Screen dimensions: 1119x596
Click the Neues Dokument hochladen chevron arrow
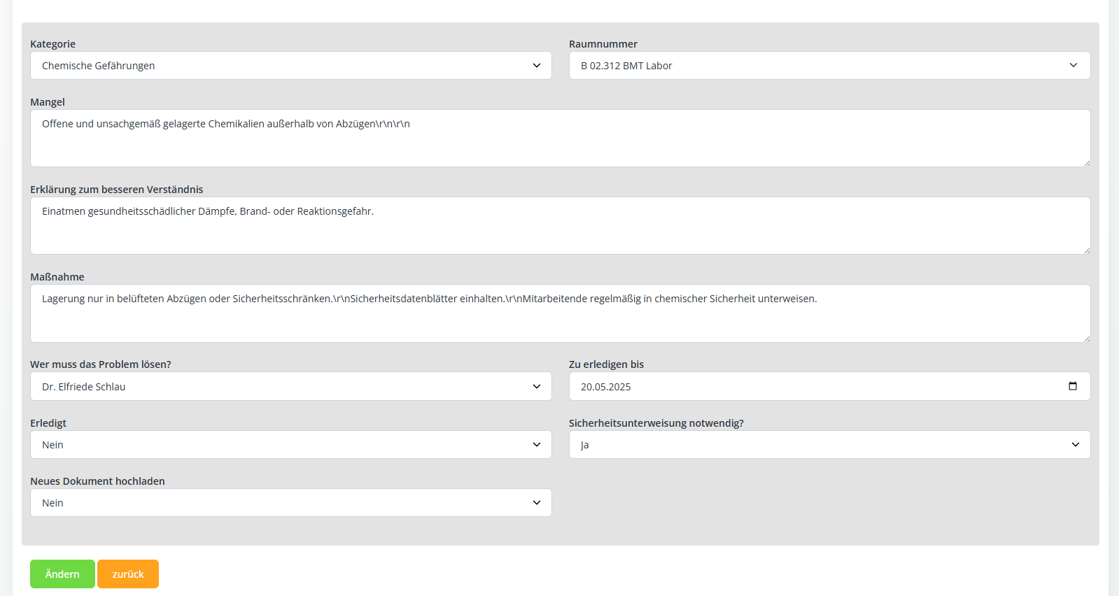(x=537, y=503)
